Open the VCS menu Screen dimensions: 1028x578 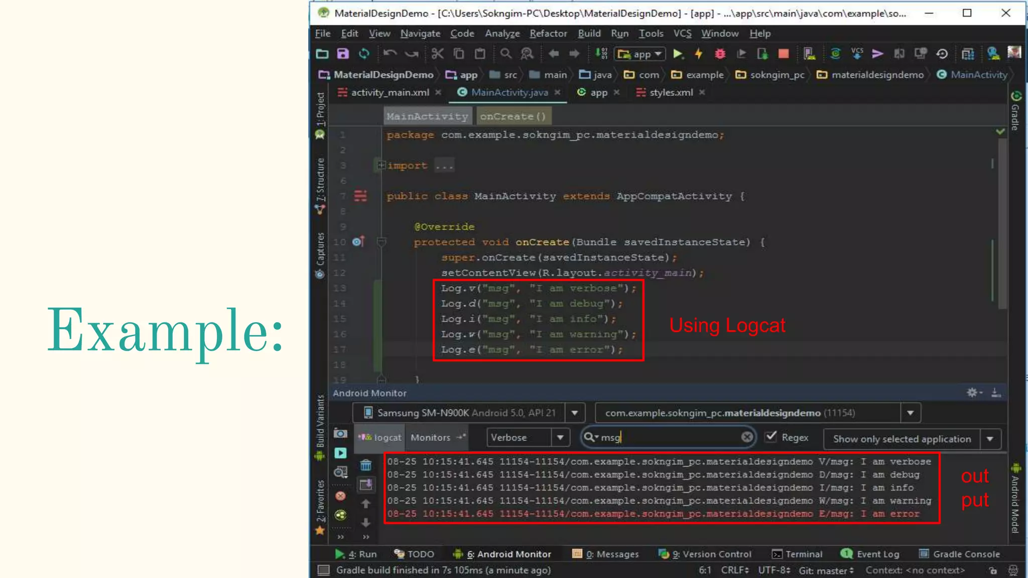tap(682, 33)
